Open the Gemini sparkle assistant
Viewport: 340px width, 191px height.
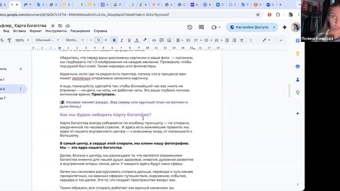(x=285, y=27)
